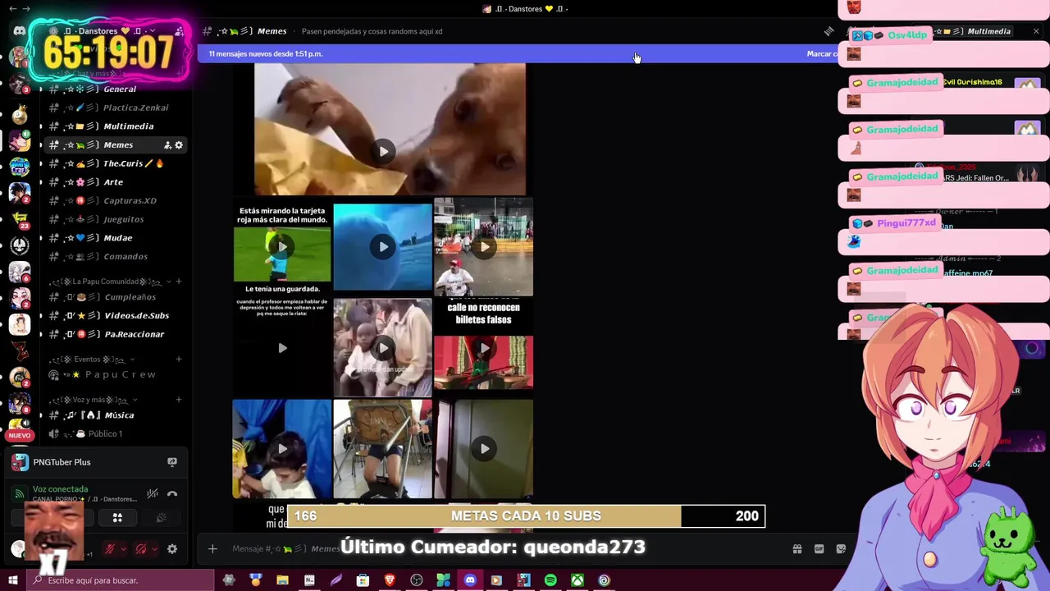Open the sticker picker
The image size is (1050, 591).
click(x=841, y=549)
